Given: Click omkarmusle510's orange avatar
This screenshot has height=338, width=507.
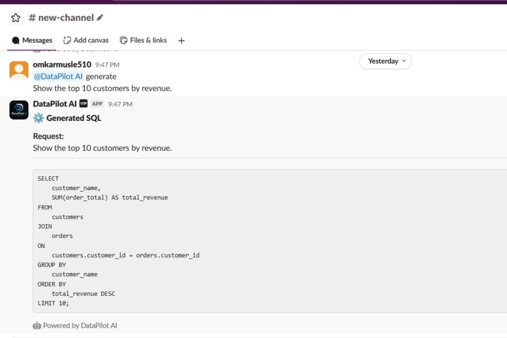Looking at the screenshot, I should (x=19, y=70).
